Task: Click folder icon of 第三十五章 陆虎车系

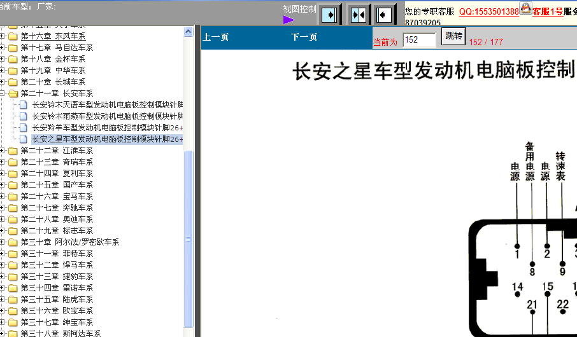Action: tap(13, 299)
